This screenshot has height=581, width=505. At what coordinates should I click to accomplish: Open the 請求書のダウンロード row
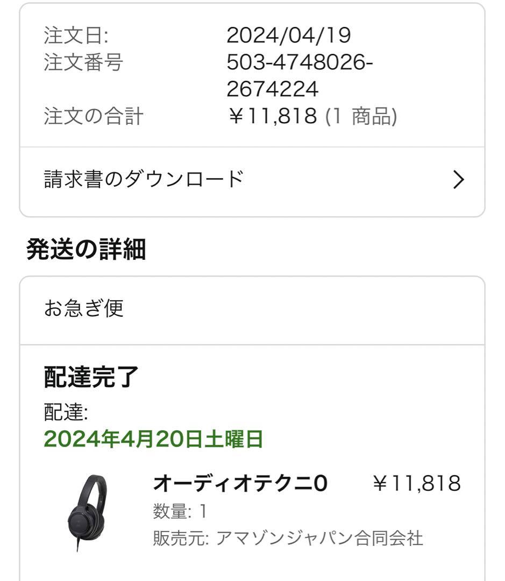click(x=252, y=180)
